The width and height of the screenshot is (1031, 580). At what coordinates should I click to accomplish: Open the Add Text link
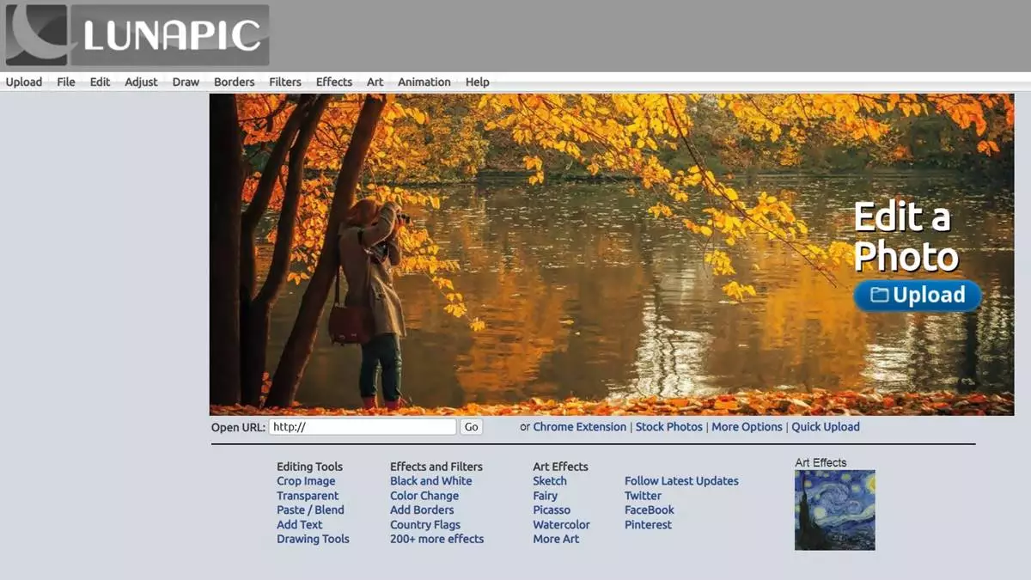click(300, 525)
